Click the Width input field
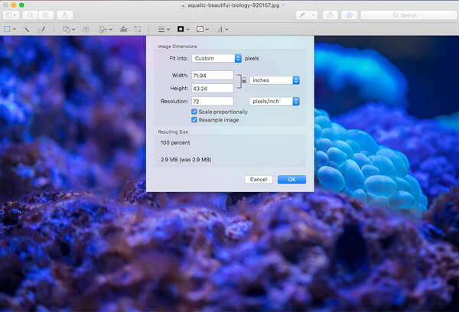Screen dimensions: 459x312 click(x=213, y=75)
